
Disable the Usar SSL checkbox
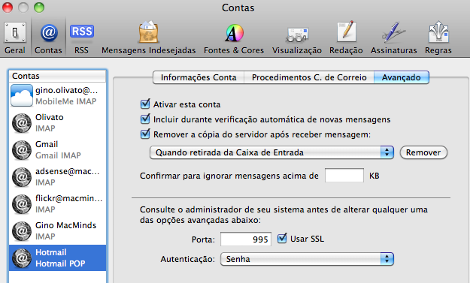[282, 239]
